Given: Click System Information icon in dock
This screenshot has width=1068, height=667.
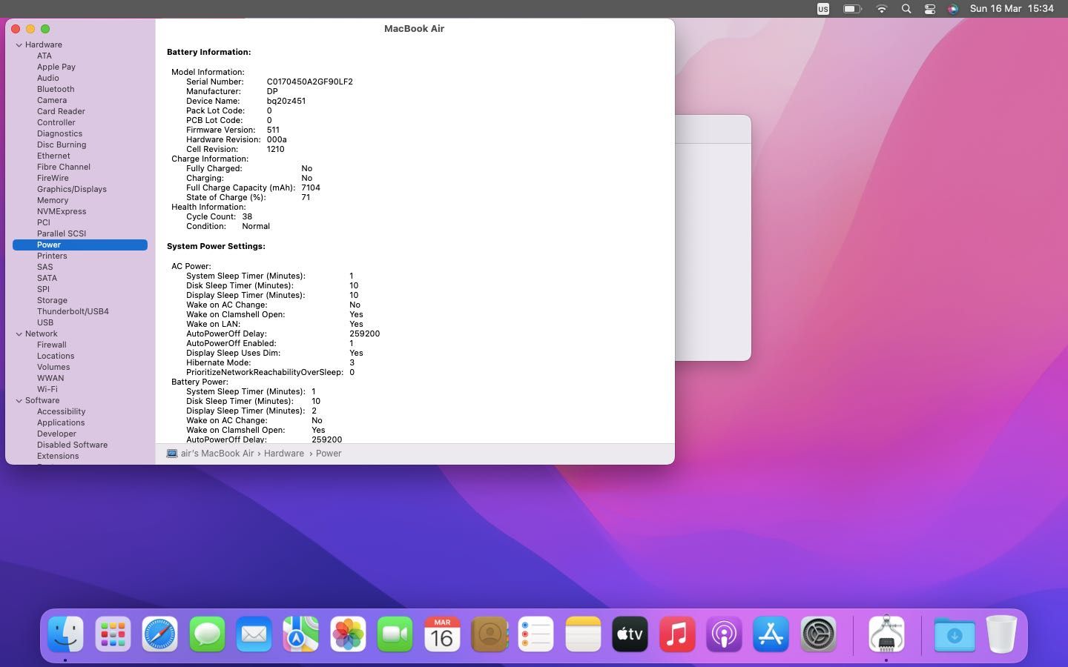Looking at the screenshot, I should pyautogui.click(x=886, y=634).
